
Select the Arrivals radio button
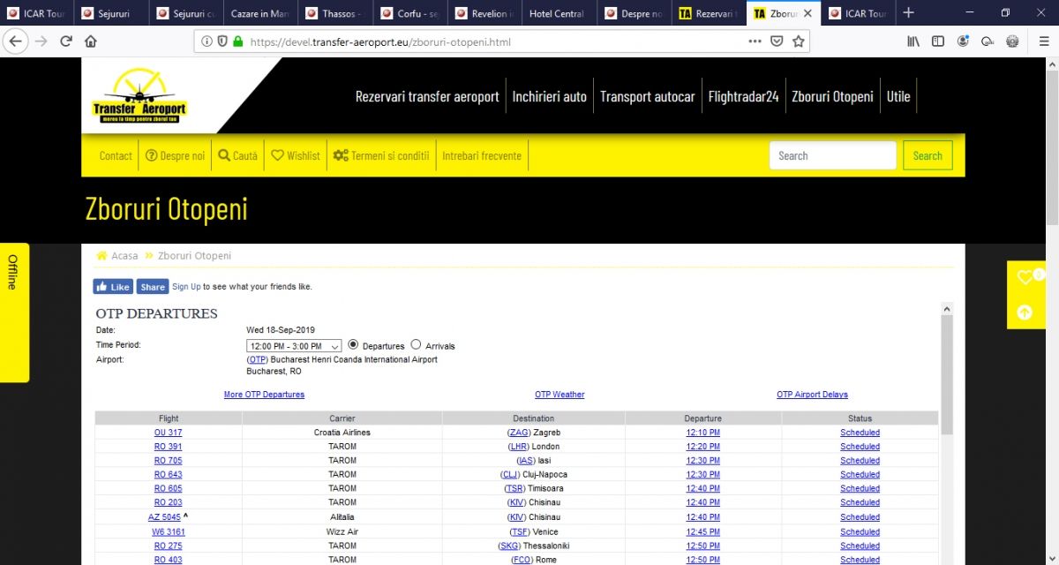click(417, 345)
